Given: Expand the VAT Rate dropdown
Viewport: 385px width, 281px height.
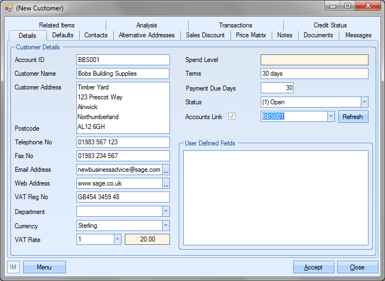Looking at the screenshot, I should tap(117, 239).
